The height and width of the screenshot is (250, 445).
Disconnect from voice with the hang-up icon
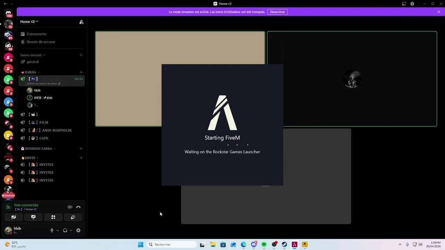78,207
